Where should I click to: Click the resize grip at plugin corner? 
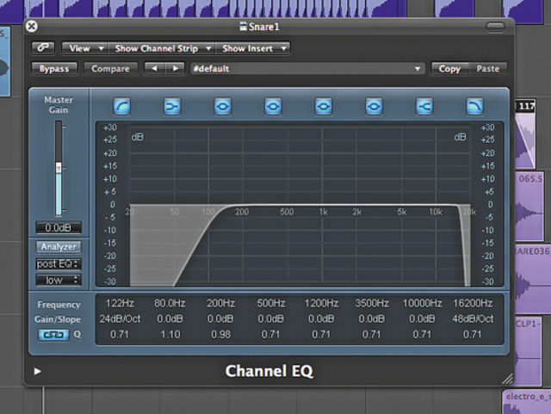pyautogui.click(x=507, y=378)
